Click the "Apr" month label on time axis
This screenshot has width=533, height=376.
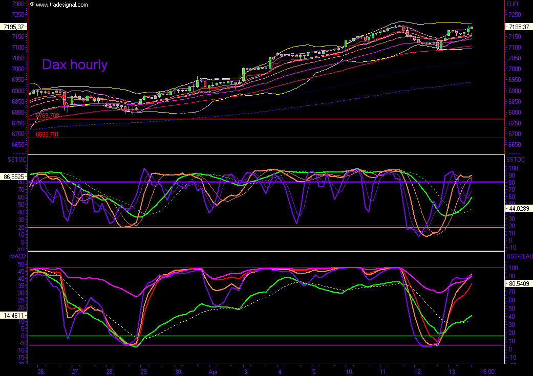[213, 372]
